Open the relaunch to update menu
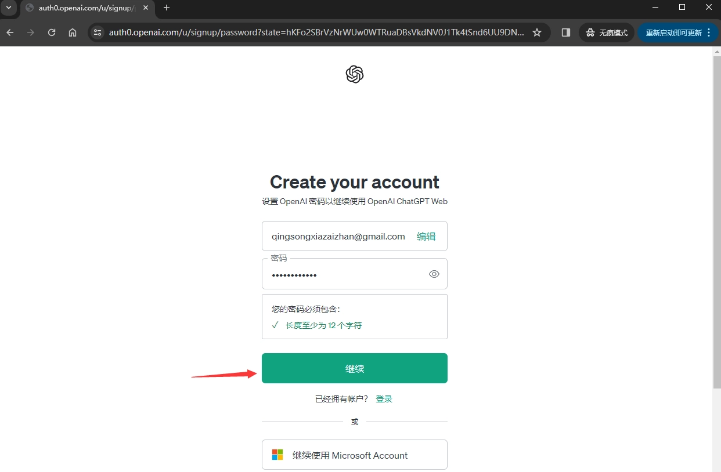 (677, 32)
